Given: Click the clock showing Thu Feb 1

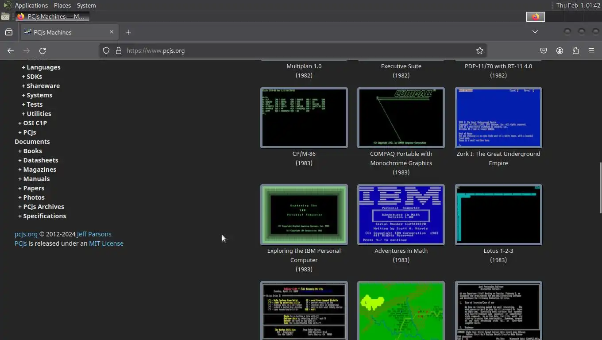Looking at the screenshot, I should [578, 5].
